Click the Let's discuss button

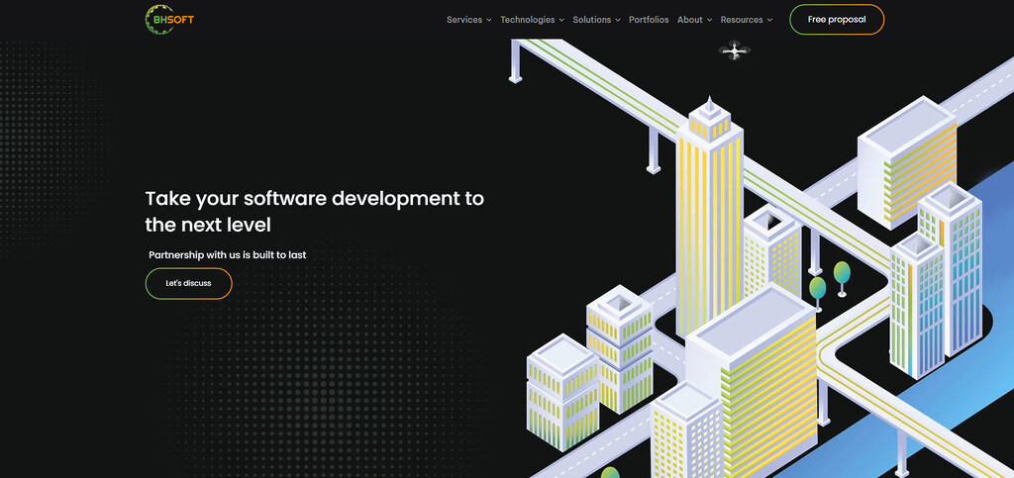tap(188, 284)
